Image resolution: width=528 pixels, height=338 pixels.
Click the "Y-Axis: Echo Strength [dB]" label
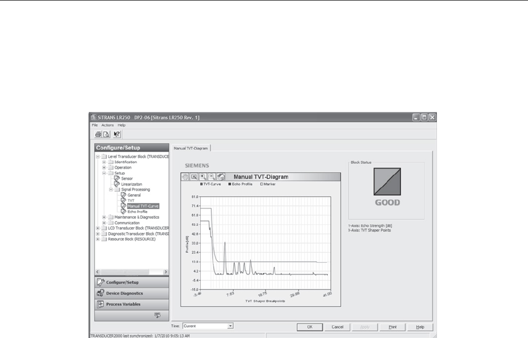[370, 226]
